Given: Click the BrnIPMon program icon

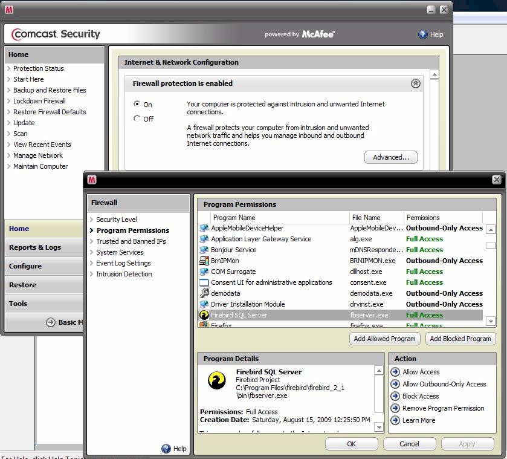Looking at the screenshot, I should tap(204, 261).
